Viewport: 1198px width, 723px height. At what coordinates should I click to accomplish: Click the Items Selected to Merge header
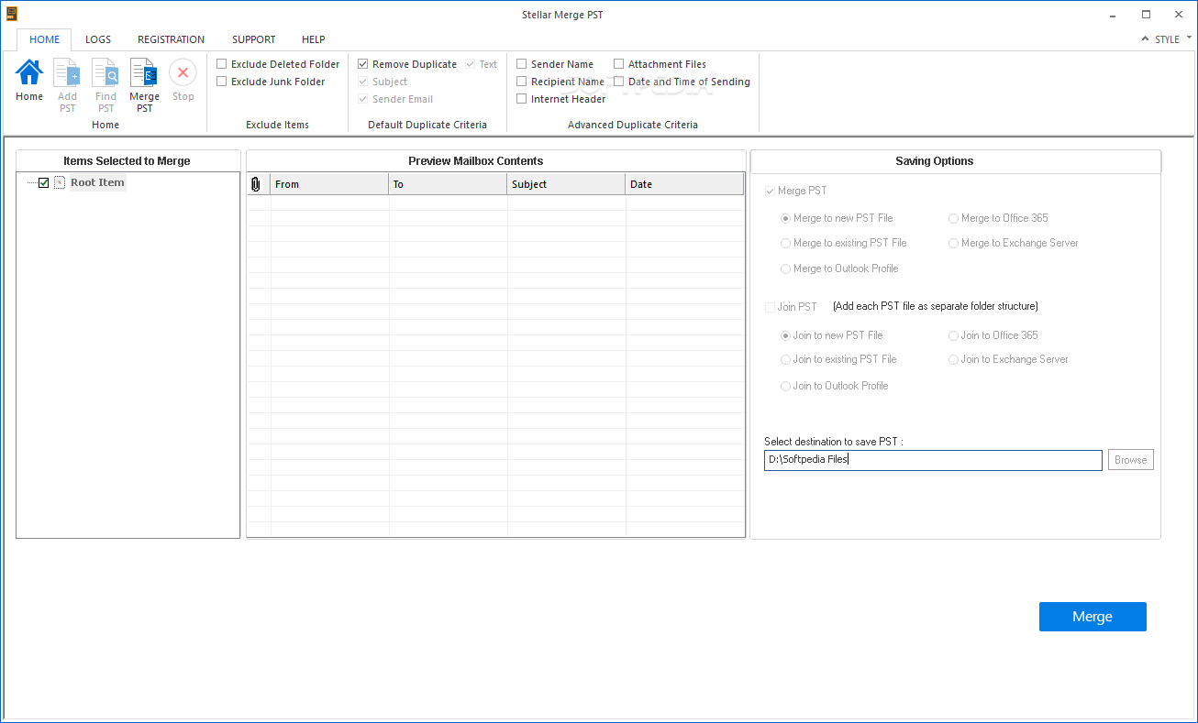pos(128,161)
